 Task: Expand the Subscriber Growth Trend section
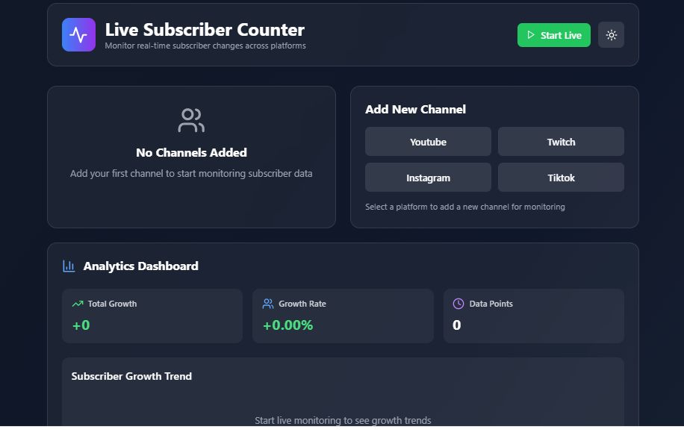pos(131,376)
